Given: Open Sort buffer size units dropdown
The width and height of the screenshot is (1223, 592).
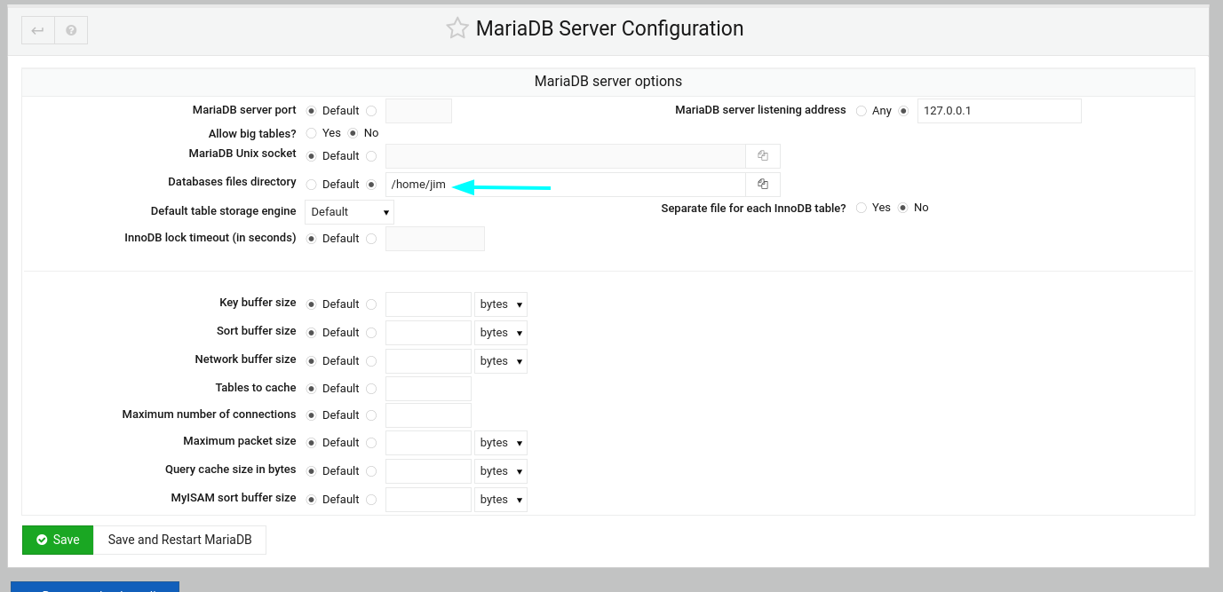Looking at the screenshot, I should pyautogui.click(x=501, y=333).
